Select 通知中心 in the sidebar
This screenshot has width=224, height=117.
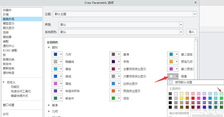pos(8,46)
